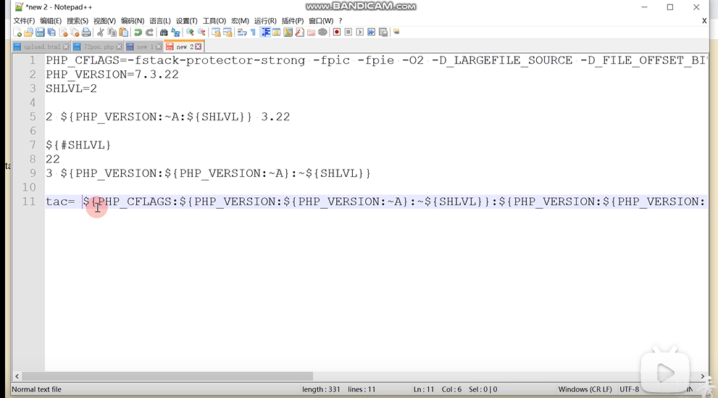The height and width of the screenshot is (398, 718).
Task: Toggle the Function List icon
Action: [299, 32]
